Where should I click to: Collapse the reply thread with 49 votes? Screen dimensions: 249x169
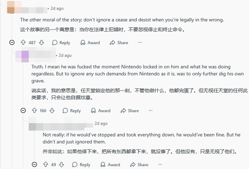(x=34, y=164)
